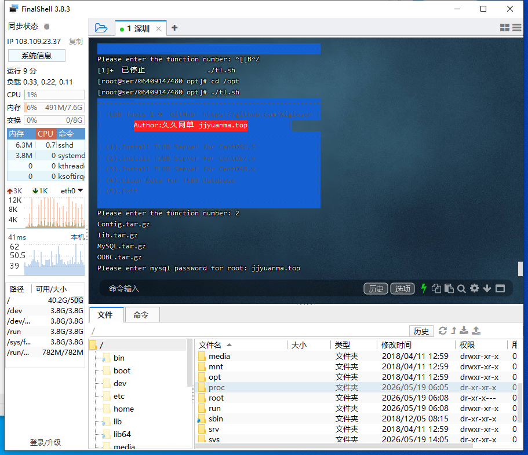Image resolution: width=528 pixels, height=455 pixels.
Task: Click the 系统信息 button
Action: pyautogui.click(x=37, y=56)
